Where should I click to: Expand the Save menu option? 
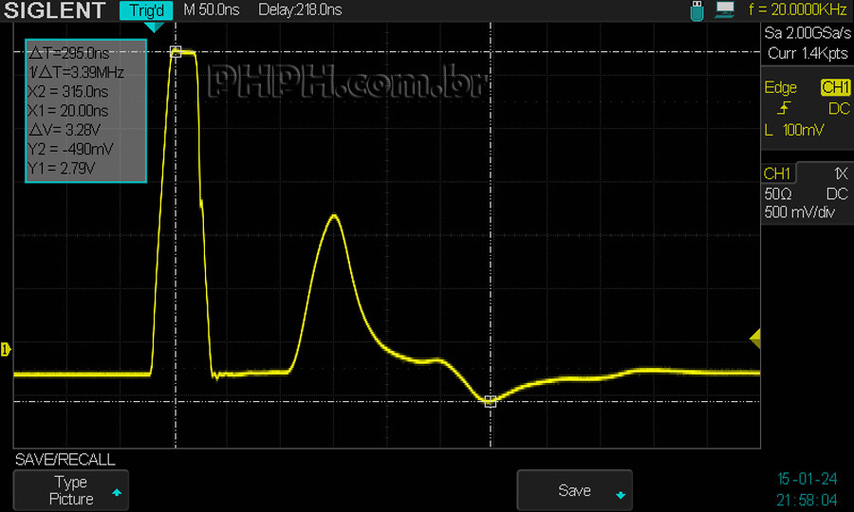pyautogui.click(x=574, y=490)
